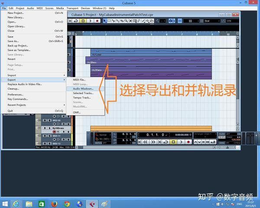Solo track 13 MIDI 12
The width and height of the screenshot is (260, 208).
coord(49,143)
